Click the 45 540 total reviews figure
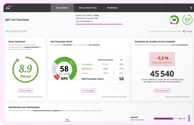Image resolution: width=194 pixels, height=125 pixels. pyautogui.click(x=162, y=74)
